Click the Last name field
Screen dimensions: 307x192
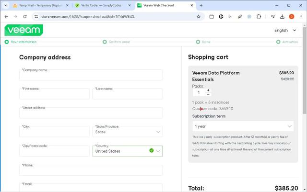(128, 94)
